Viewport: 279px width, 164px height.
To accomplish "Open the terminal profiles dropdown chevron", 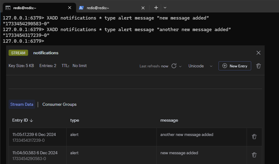I will 165,8.
